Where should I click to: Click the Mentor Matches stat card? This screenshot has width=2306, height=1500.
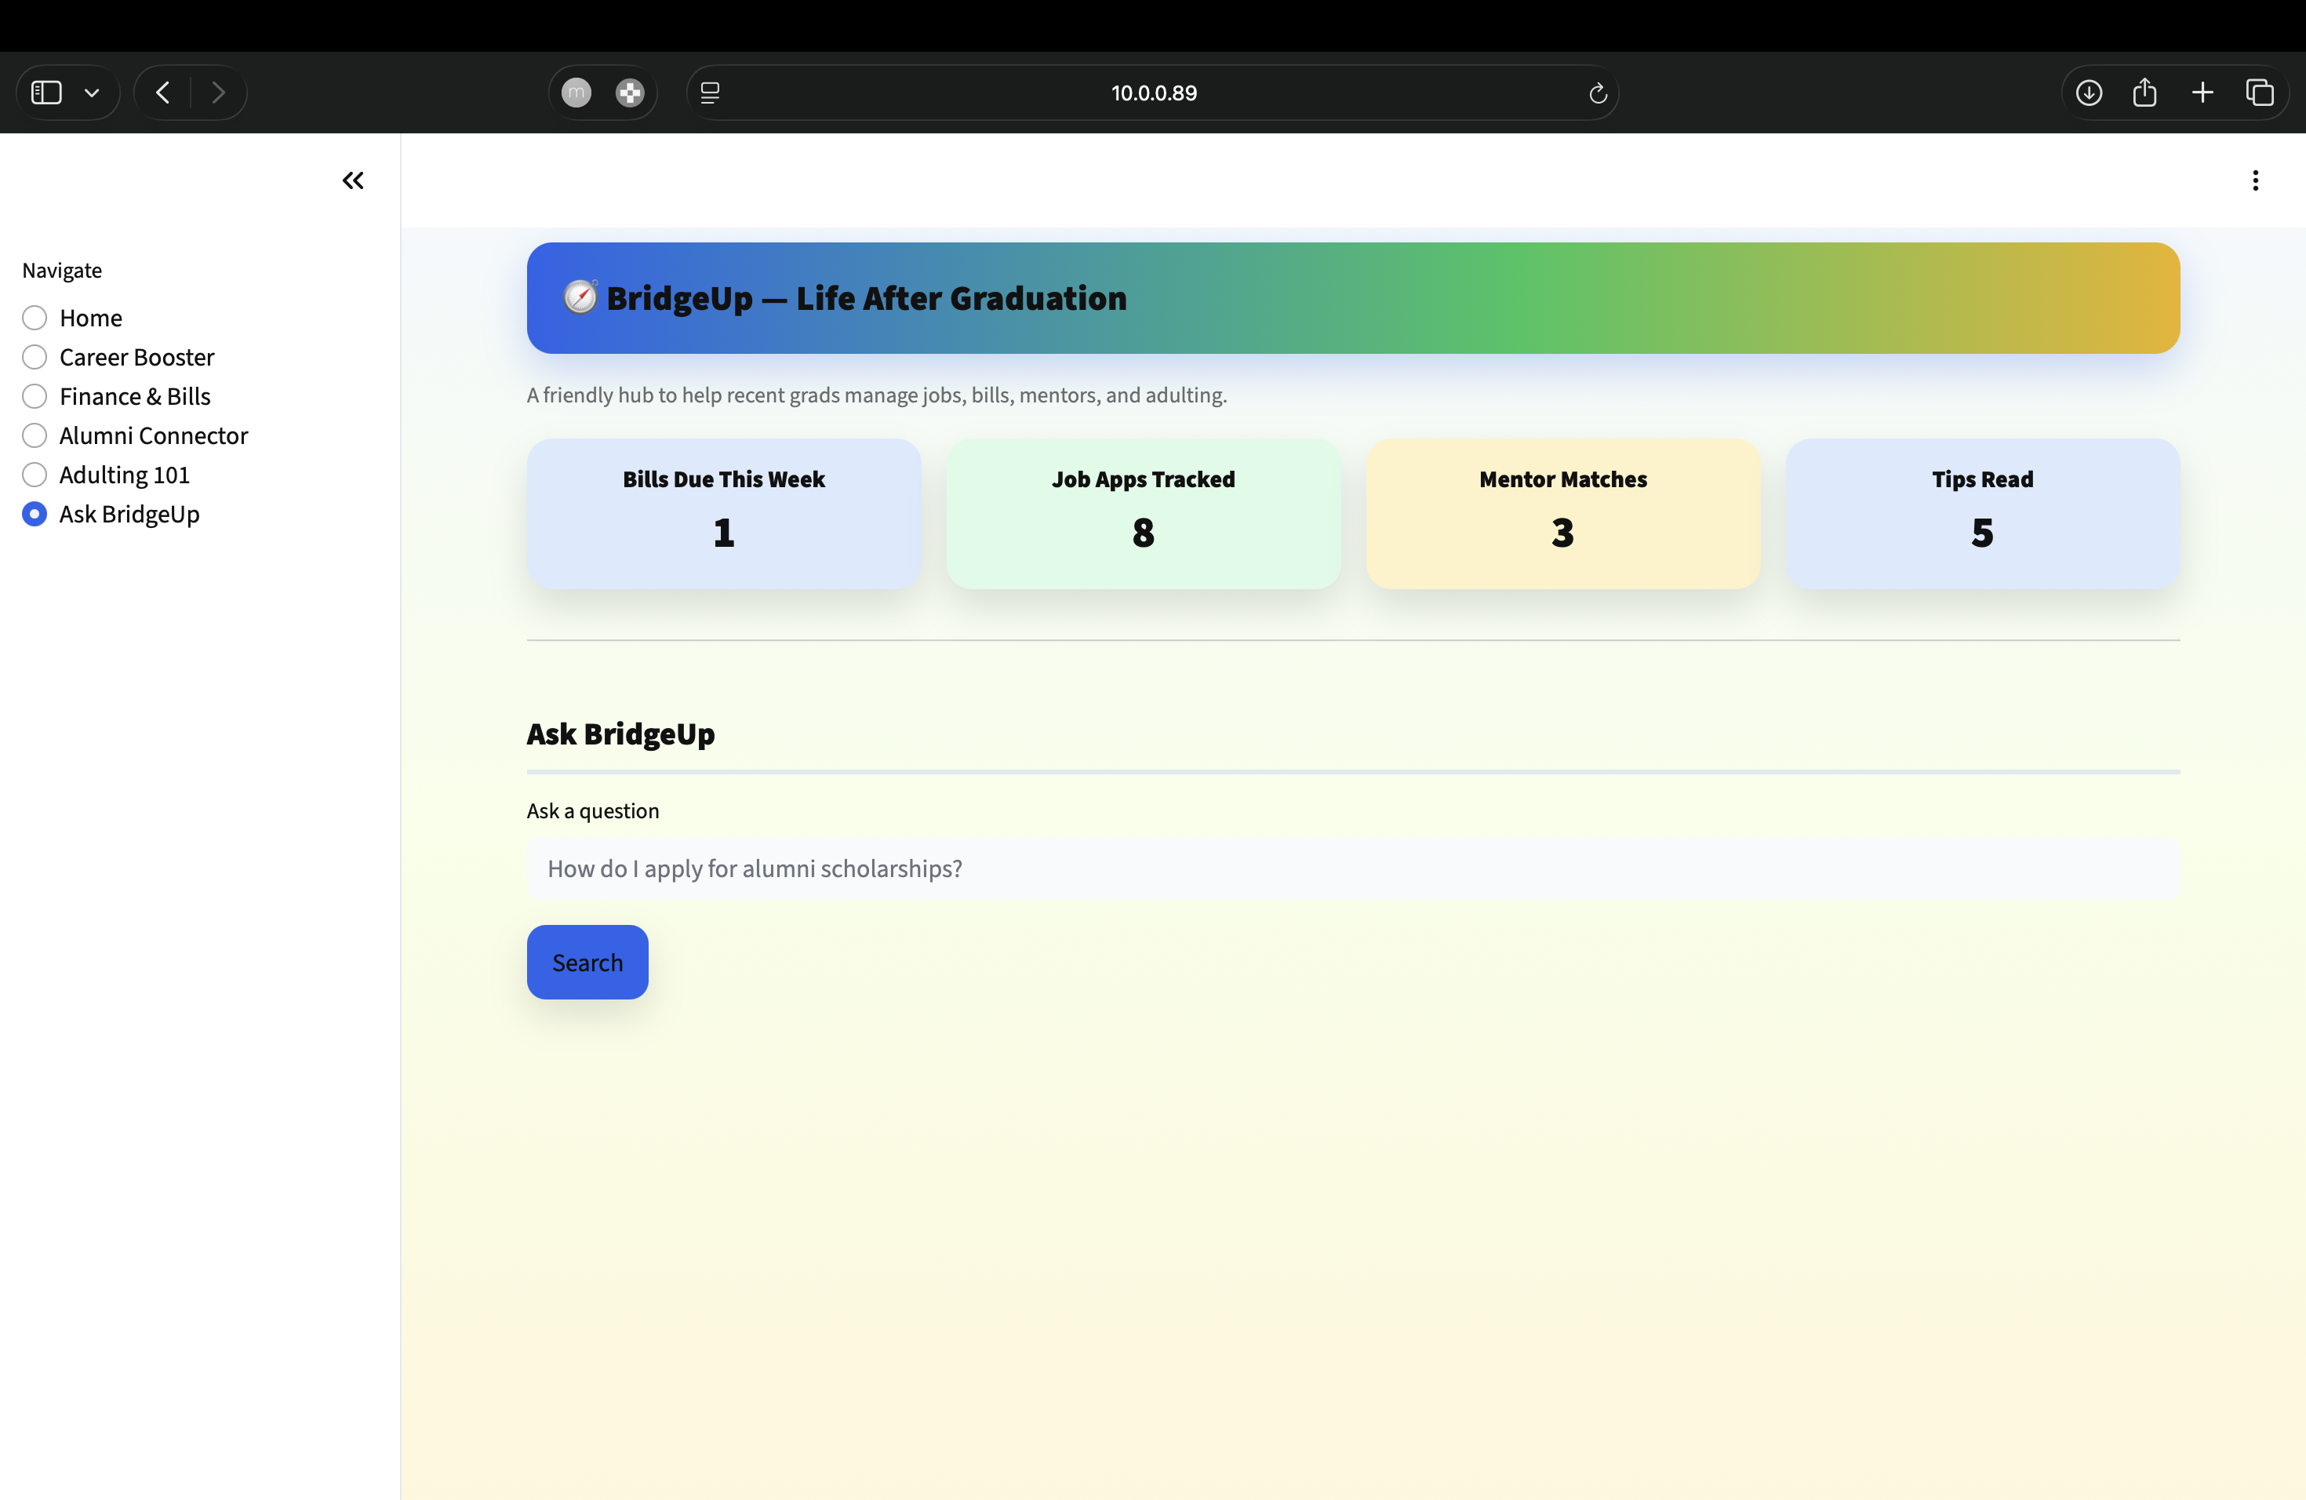pos(1562,514)
